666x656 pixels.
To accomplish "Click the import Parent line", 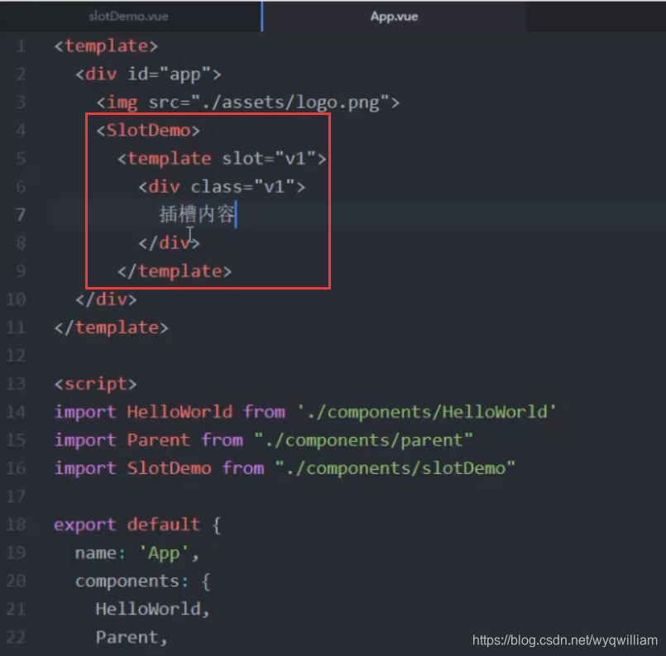I will pos(263,440).
